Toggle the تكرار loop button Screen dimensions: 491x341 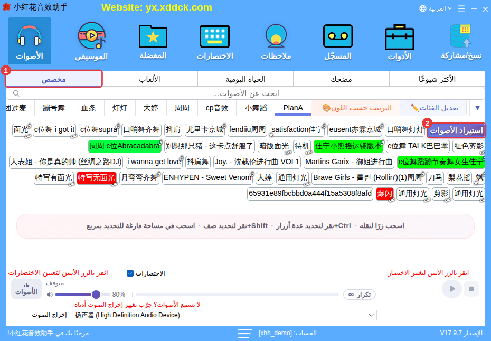click(x=359, y=295)
